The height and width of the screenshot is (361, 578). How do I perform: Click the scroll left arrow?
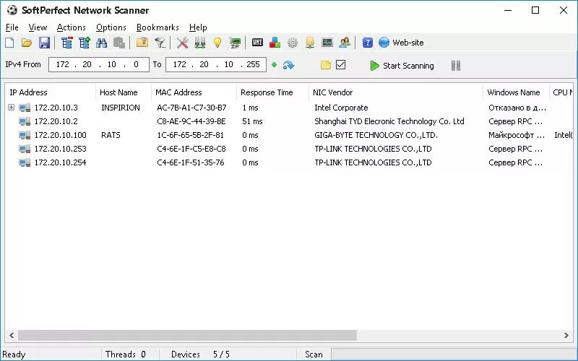click(12, 335)
